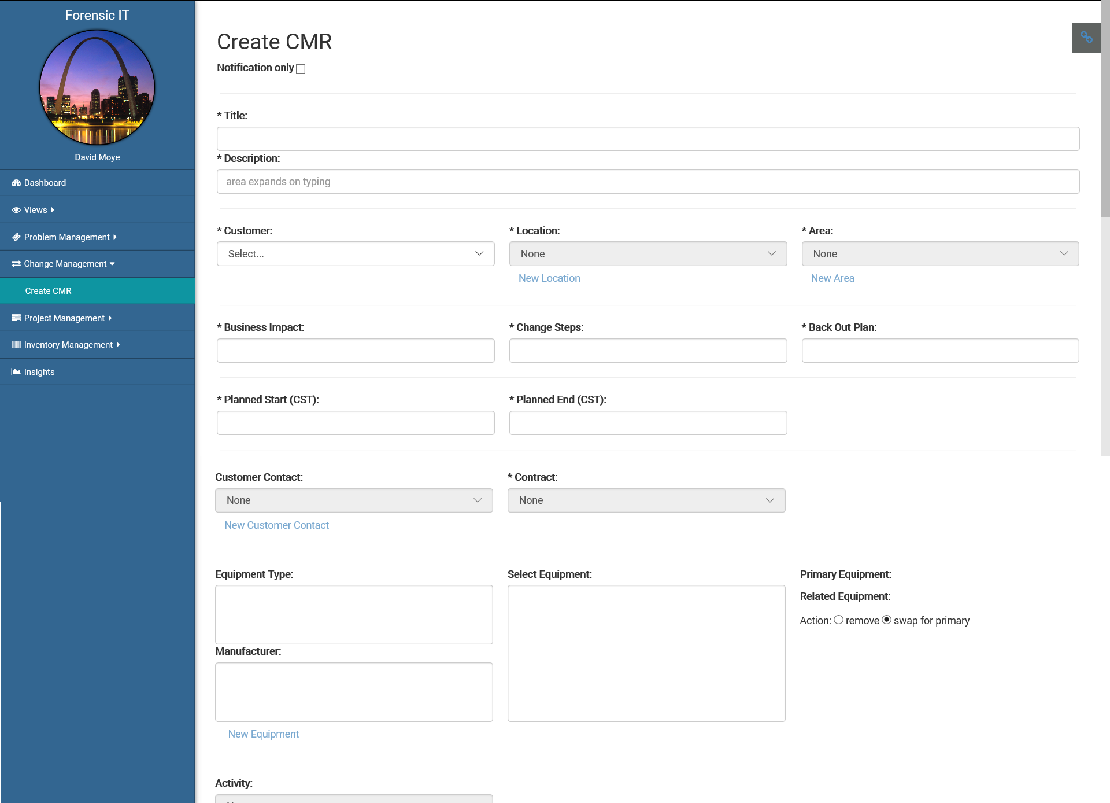Open the Location dropdown

(647, 254)
